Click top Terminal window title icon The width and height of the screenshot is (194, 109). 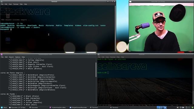point(1,2)
